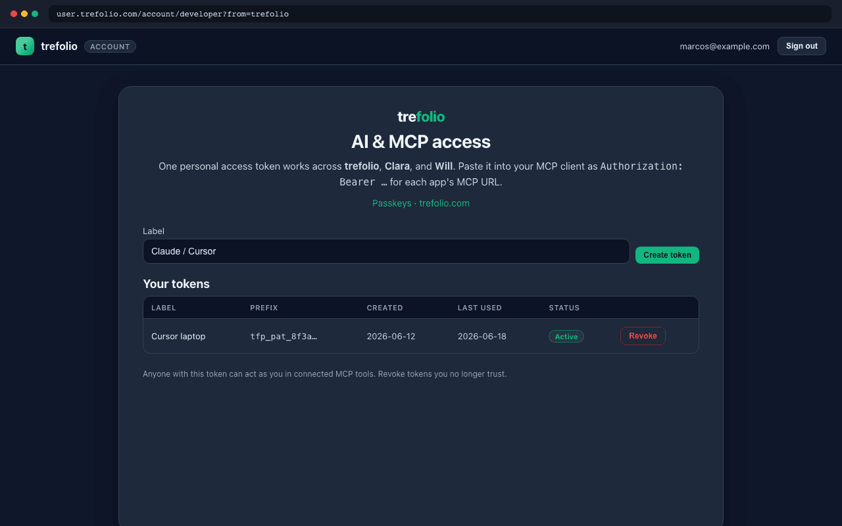Click the Active status badge
842x526 pixels.
(566, 337)
